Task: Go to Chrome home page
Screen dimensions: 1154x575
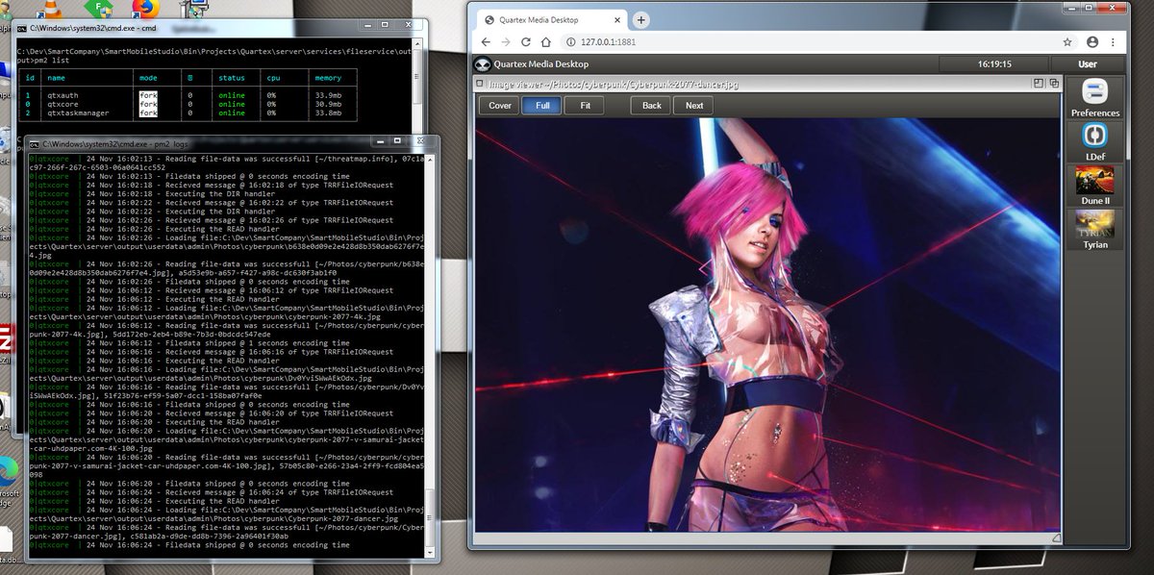Action: 546,42
